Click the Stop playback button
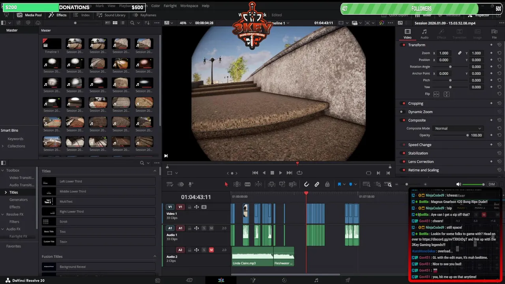This screenshot has height=284, width=505. (272, 173)
